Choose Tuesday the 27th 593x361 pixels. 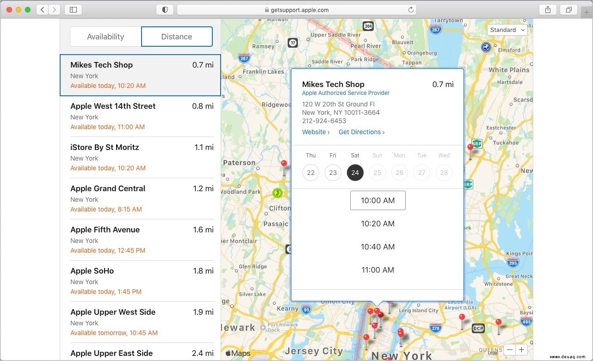click(x=422, y=173)
